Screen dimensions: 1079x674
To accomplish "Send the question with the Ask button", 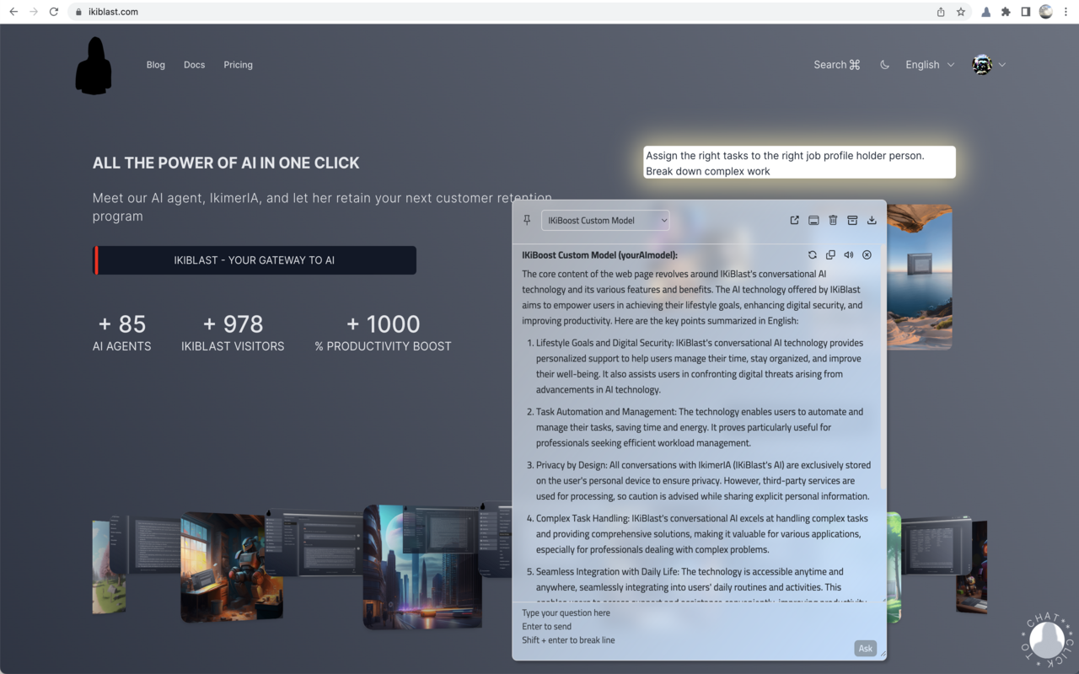I will 865,648.
